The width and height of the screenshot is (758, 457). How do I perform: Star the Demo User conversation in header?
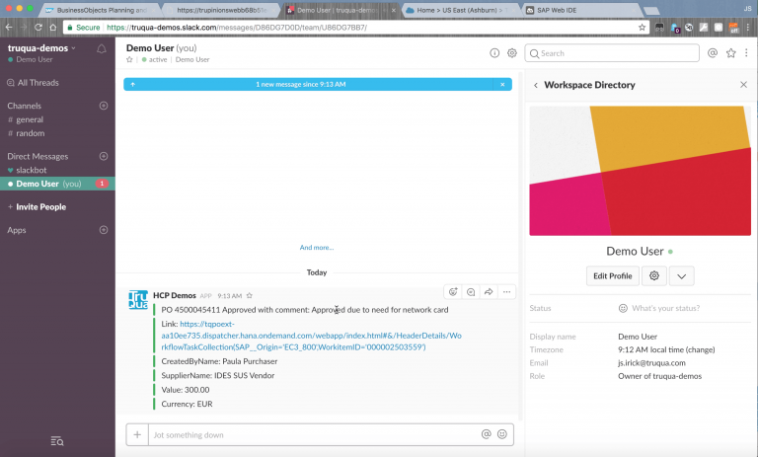[129, 59]
